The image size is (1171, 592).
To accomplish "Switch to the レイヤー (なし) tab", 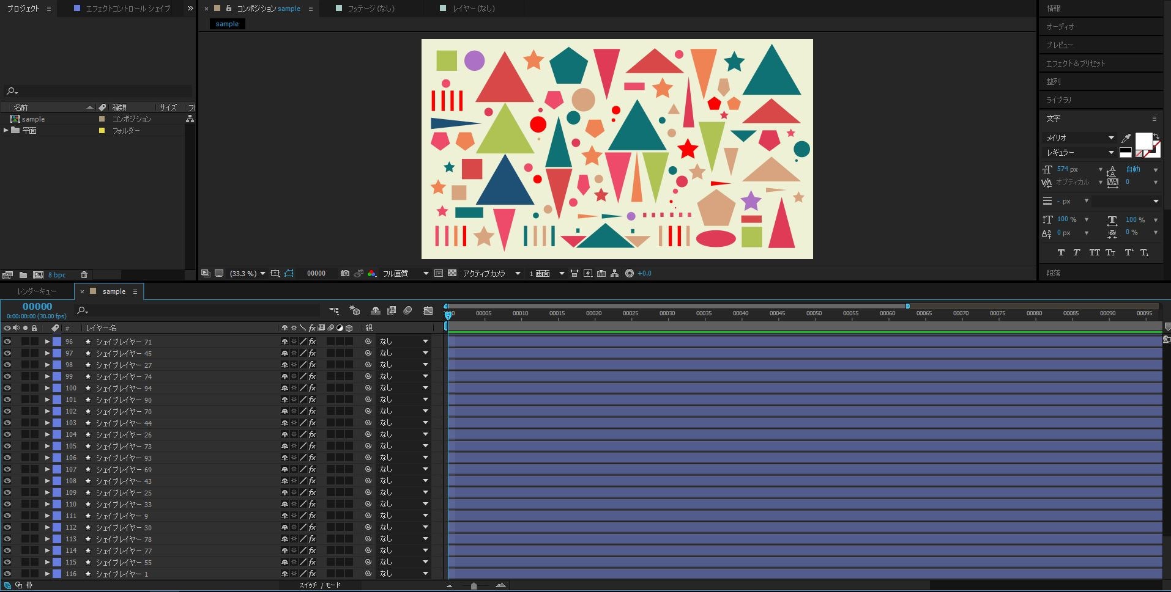I will (473, 9).
